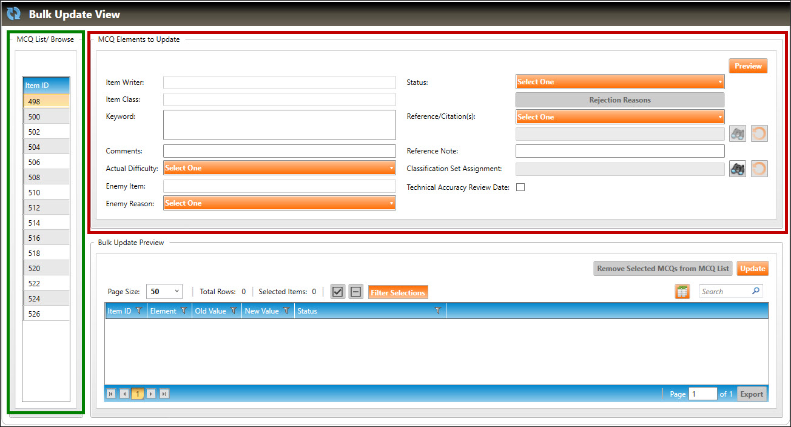Click the deselect all minus icon
The height and width of the screenshot is (427, 791).
pyautogui.click(x=356, y=292)
